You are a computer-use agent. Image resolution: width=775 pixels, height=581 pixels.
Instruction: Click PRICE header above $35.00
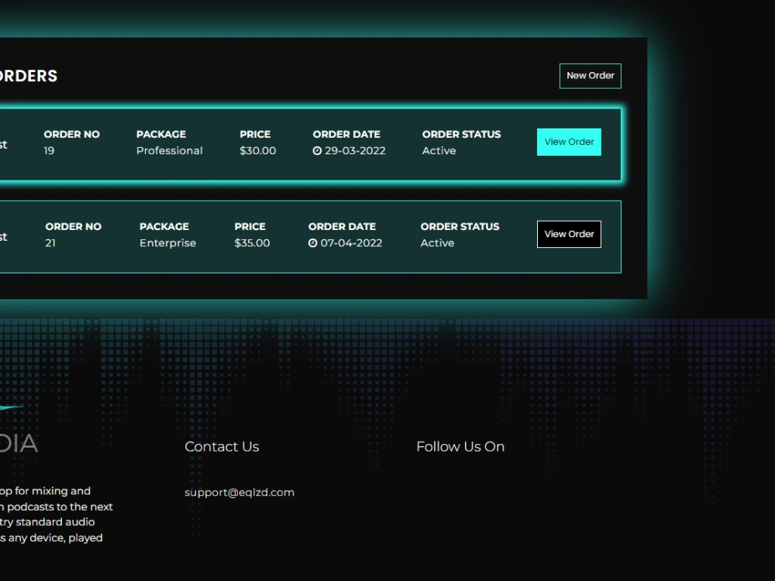tap(250, 227)
